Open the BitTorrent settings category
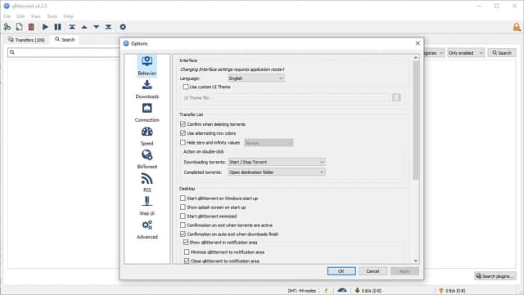This screenshot has height=295, width=524. click(147, 159)
